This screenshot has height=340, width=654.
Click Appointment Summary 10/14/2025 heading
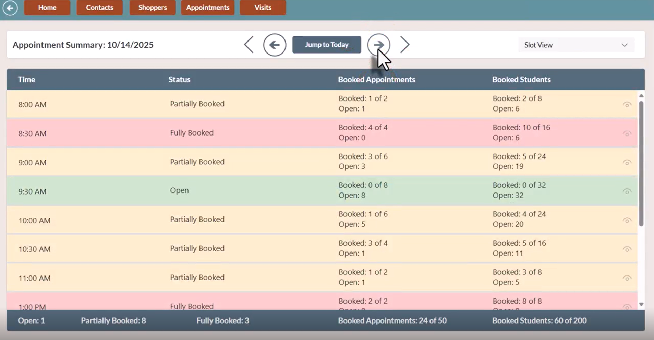[x=83, y=45]
